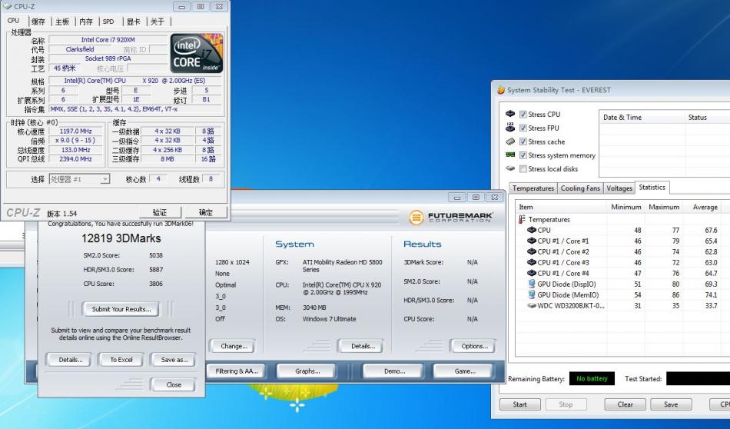730x429 pixels.
Task: Toggle the Stress system memory checkbox
Action: 523,155
